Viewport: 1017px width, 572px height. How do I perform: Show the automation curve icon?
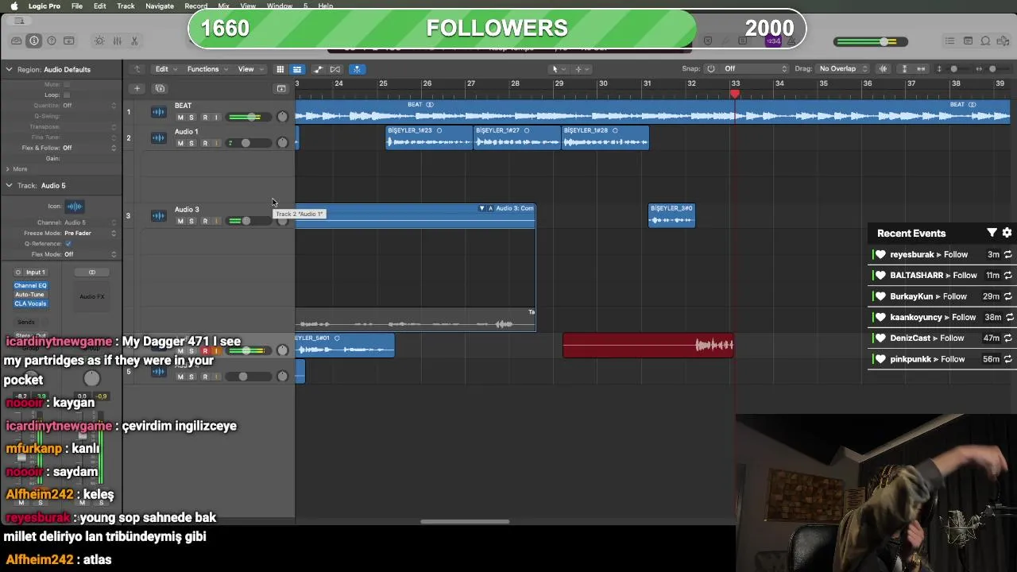[318, 69]
